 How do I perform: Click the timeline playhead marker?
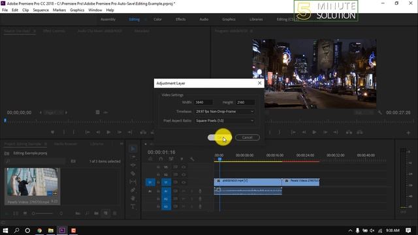[x=219, y=159]
